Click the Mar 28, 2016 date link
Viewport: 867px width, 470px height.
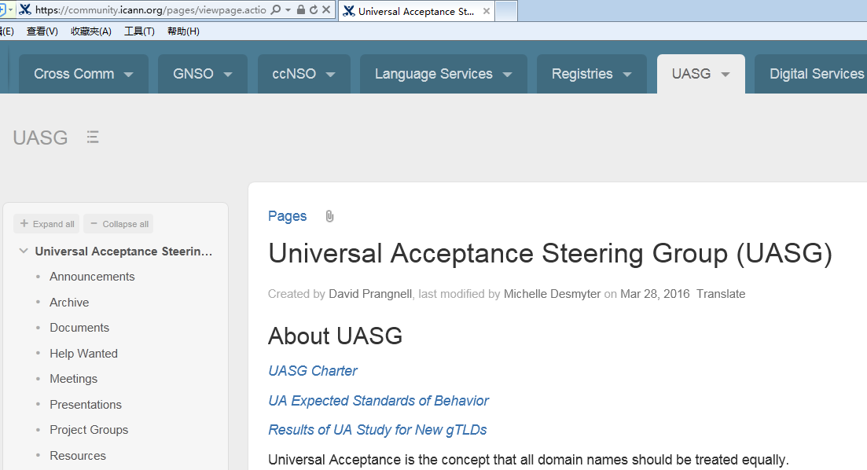655,294
